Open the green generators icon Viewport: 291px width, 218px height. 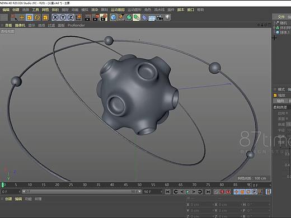[x=129, y=17]
